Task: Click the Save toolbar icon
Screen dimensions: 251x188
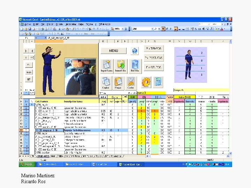Action: [x=30, y=29]
